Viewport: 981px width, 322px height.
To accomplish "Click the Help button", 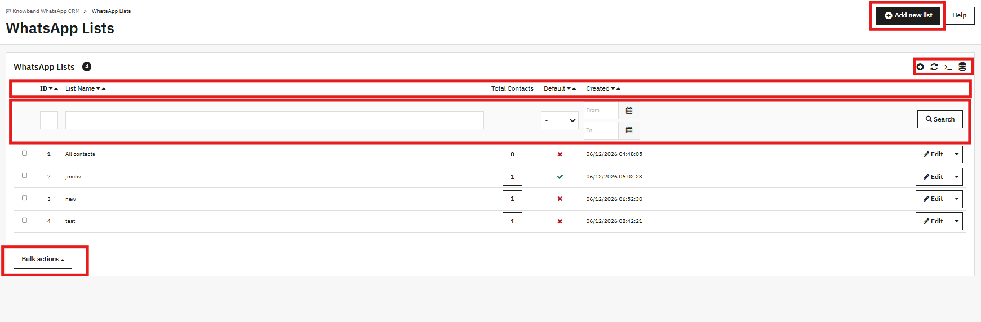I will [x=959, y=15].
